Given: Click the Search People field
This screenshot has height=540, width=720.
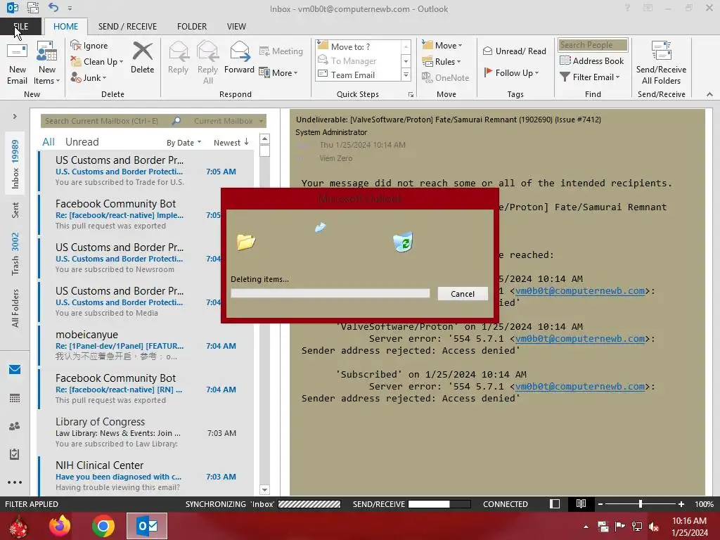Looking at the screenshot, I should (x=593, y=44).
